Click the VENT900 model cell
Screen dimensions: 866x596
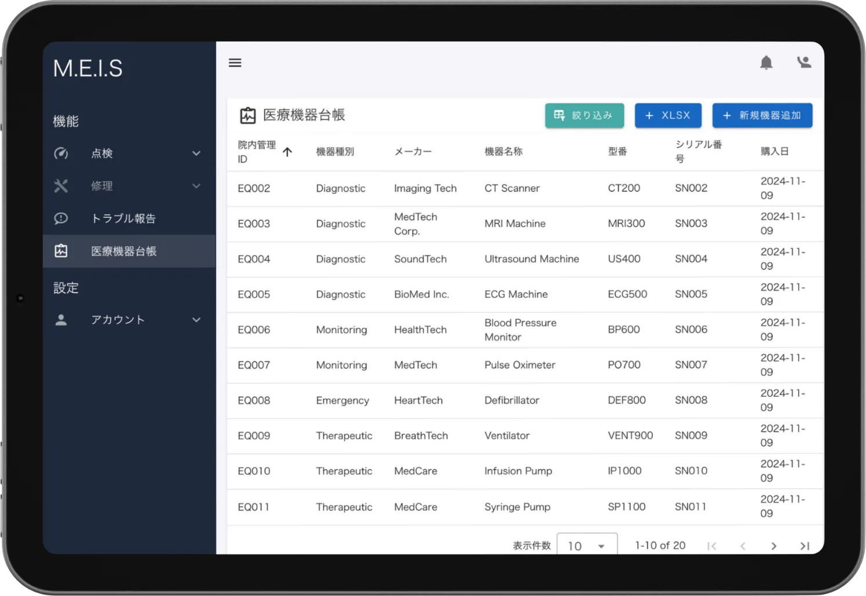point(630,436)
